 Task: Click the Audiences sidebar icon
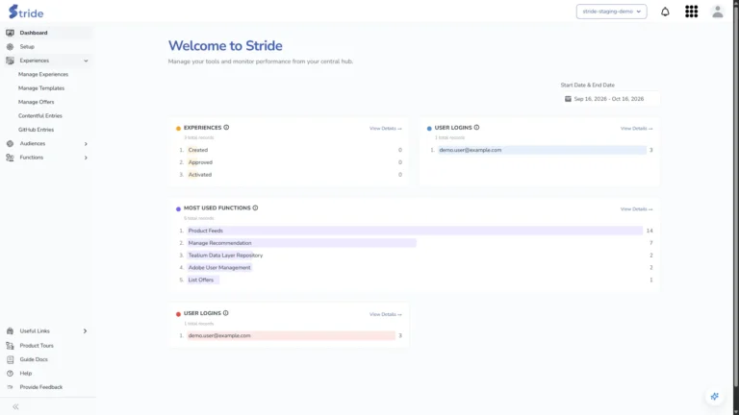pos(10,143)
